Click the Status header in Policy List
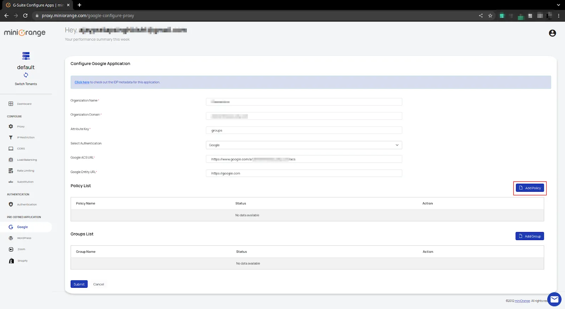The height and width of the screenshot is (309, 565). point(241,203)
